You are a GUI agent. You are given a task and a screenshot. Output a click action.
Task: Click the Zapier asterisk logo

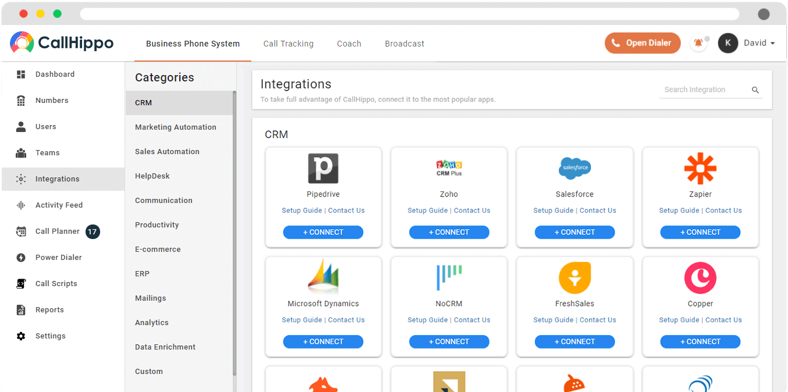point(700,169)
